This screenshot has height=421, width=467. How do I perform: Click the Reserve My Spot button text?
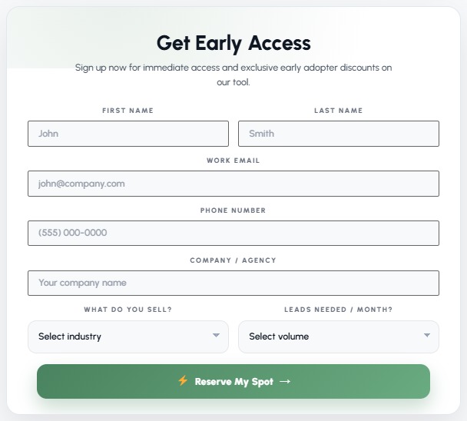pos(233,382)
